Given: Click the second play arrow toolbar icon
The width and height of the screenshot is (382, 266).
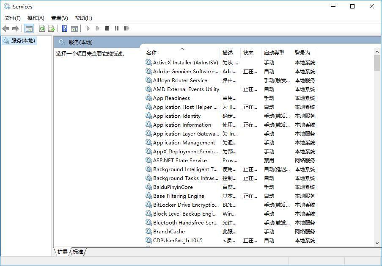Looking at the screenshot, I should click(x=98, y=28).
